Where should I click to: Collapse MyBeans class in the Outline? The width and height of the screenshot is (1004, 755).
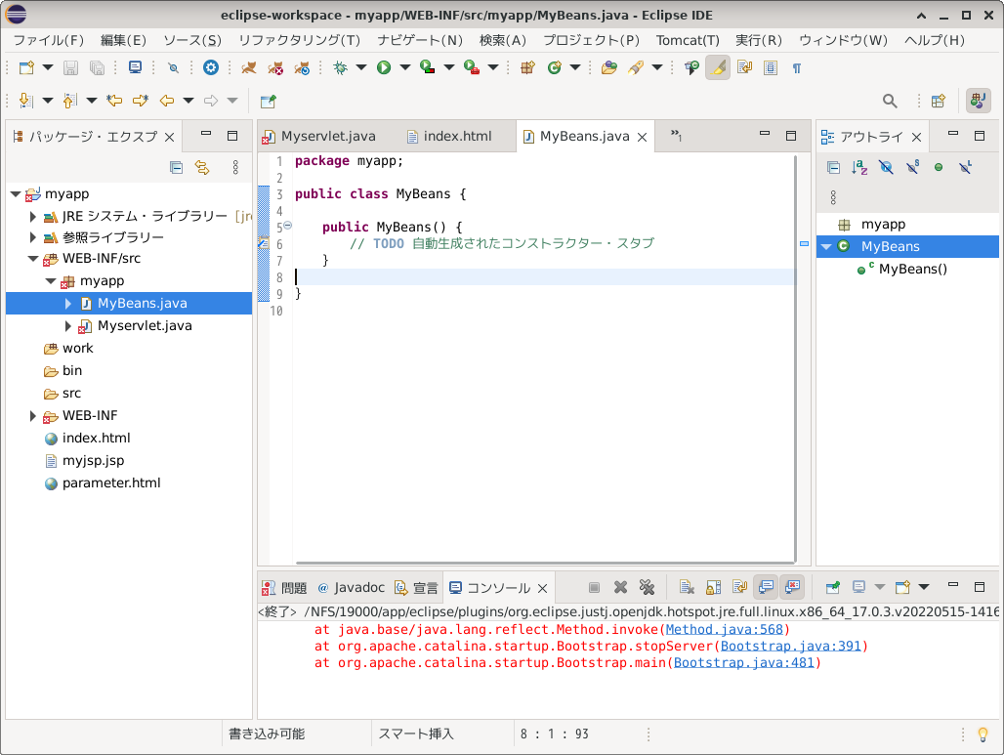(826, 246)
